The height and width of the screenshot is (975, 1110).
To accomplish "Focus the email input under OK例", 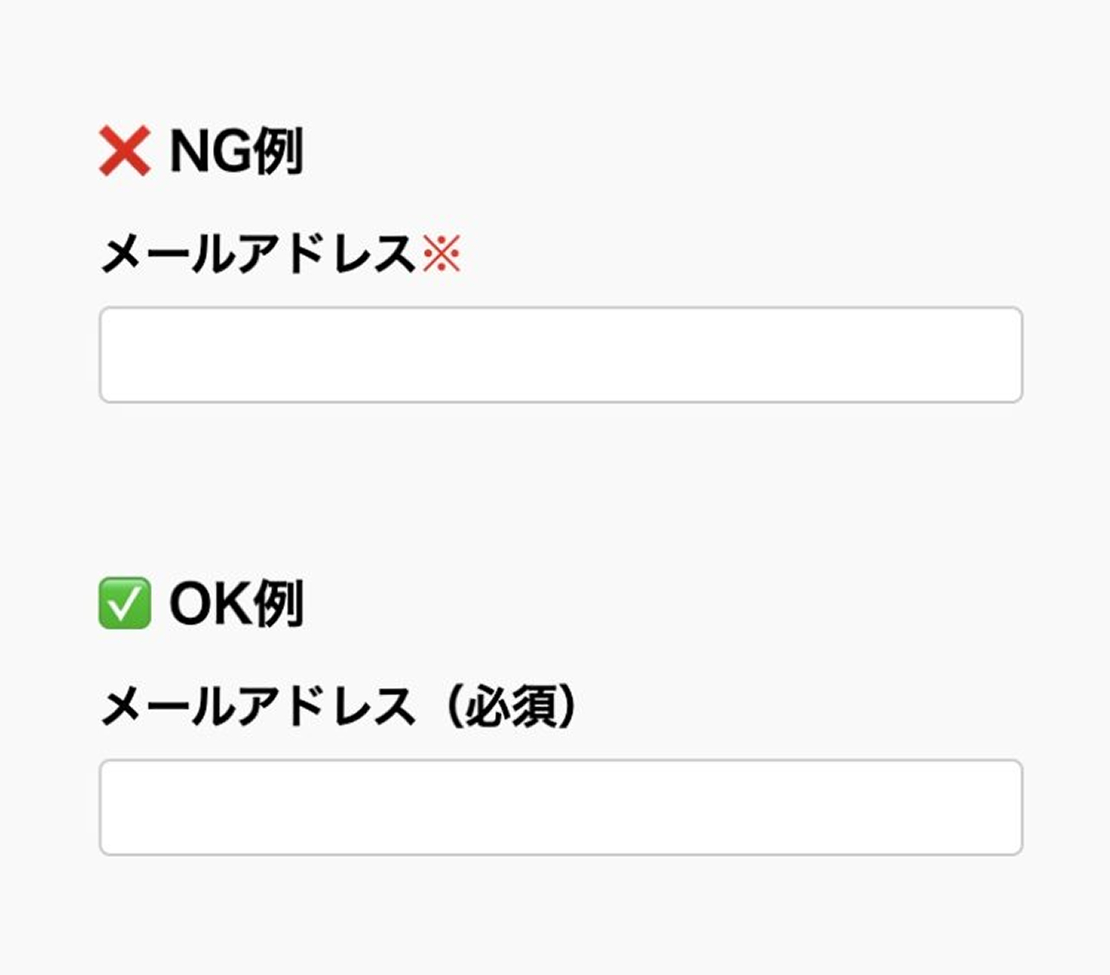I will [561, 807].
